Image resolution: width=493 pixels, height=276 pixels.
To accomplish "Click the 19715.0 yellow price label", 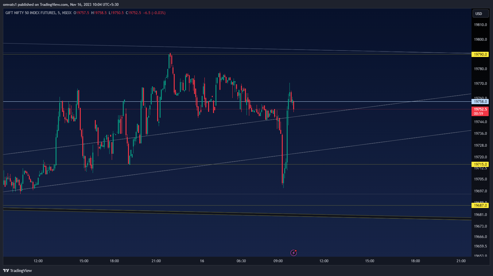I will click(x=480, y=164).
